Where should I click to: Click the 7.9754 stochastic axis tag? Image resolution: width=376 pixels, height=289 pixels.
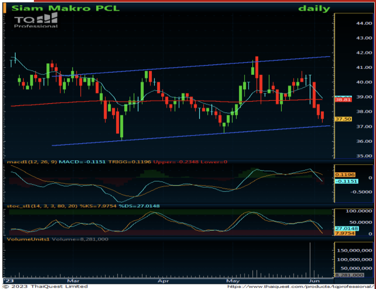(345, 234)
